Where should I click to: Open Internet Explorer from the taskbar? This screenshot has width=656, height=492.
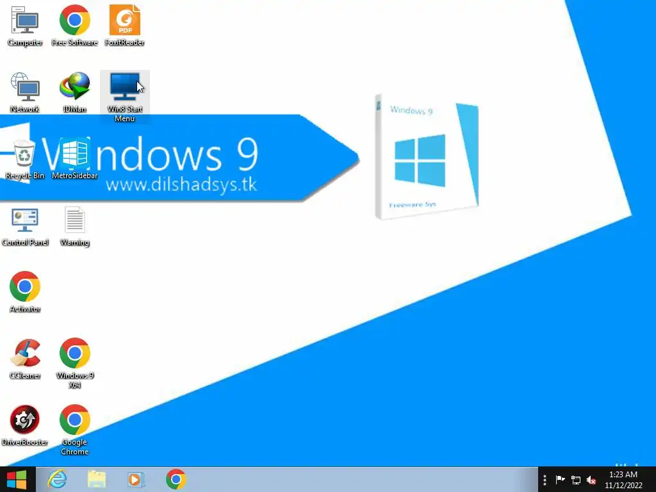57,479
